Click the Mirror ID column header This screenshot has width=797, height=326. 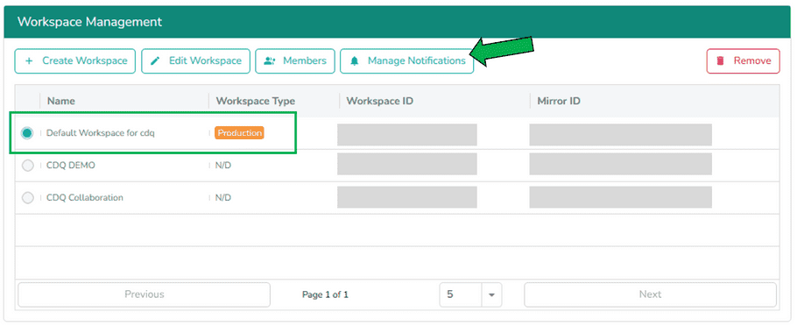click(559, 101)
